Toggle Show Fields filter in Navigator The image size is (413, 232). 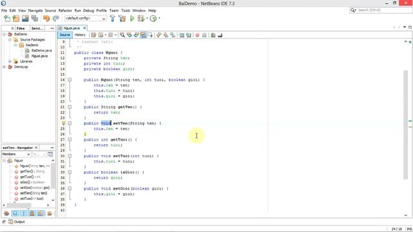[x=15, y=213]
